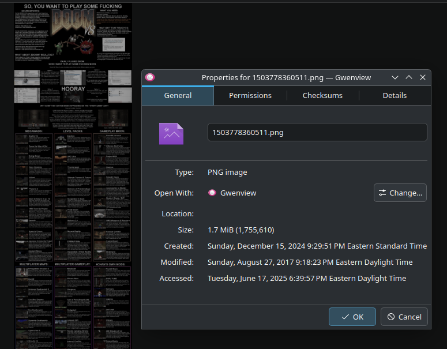Close the Properties dialog with X

click(x=423, y=77)
